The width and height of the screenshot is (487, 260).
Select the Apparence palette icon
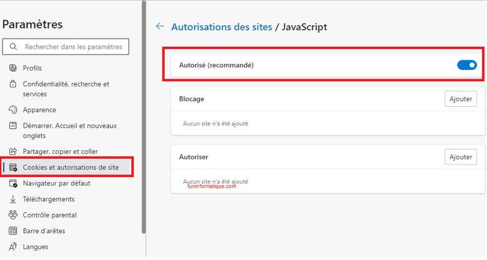pyautogui.click(x=12, y=110)
